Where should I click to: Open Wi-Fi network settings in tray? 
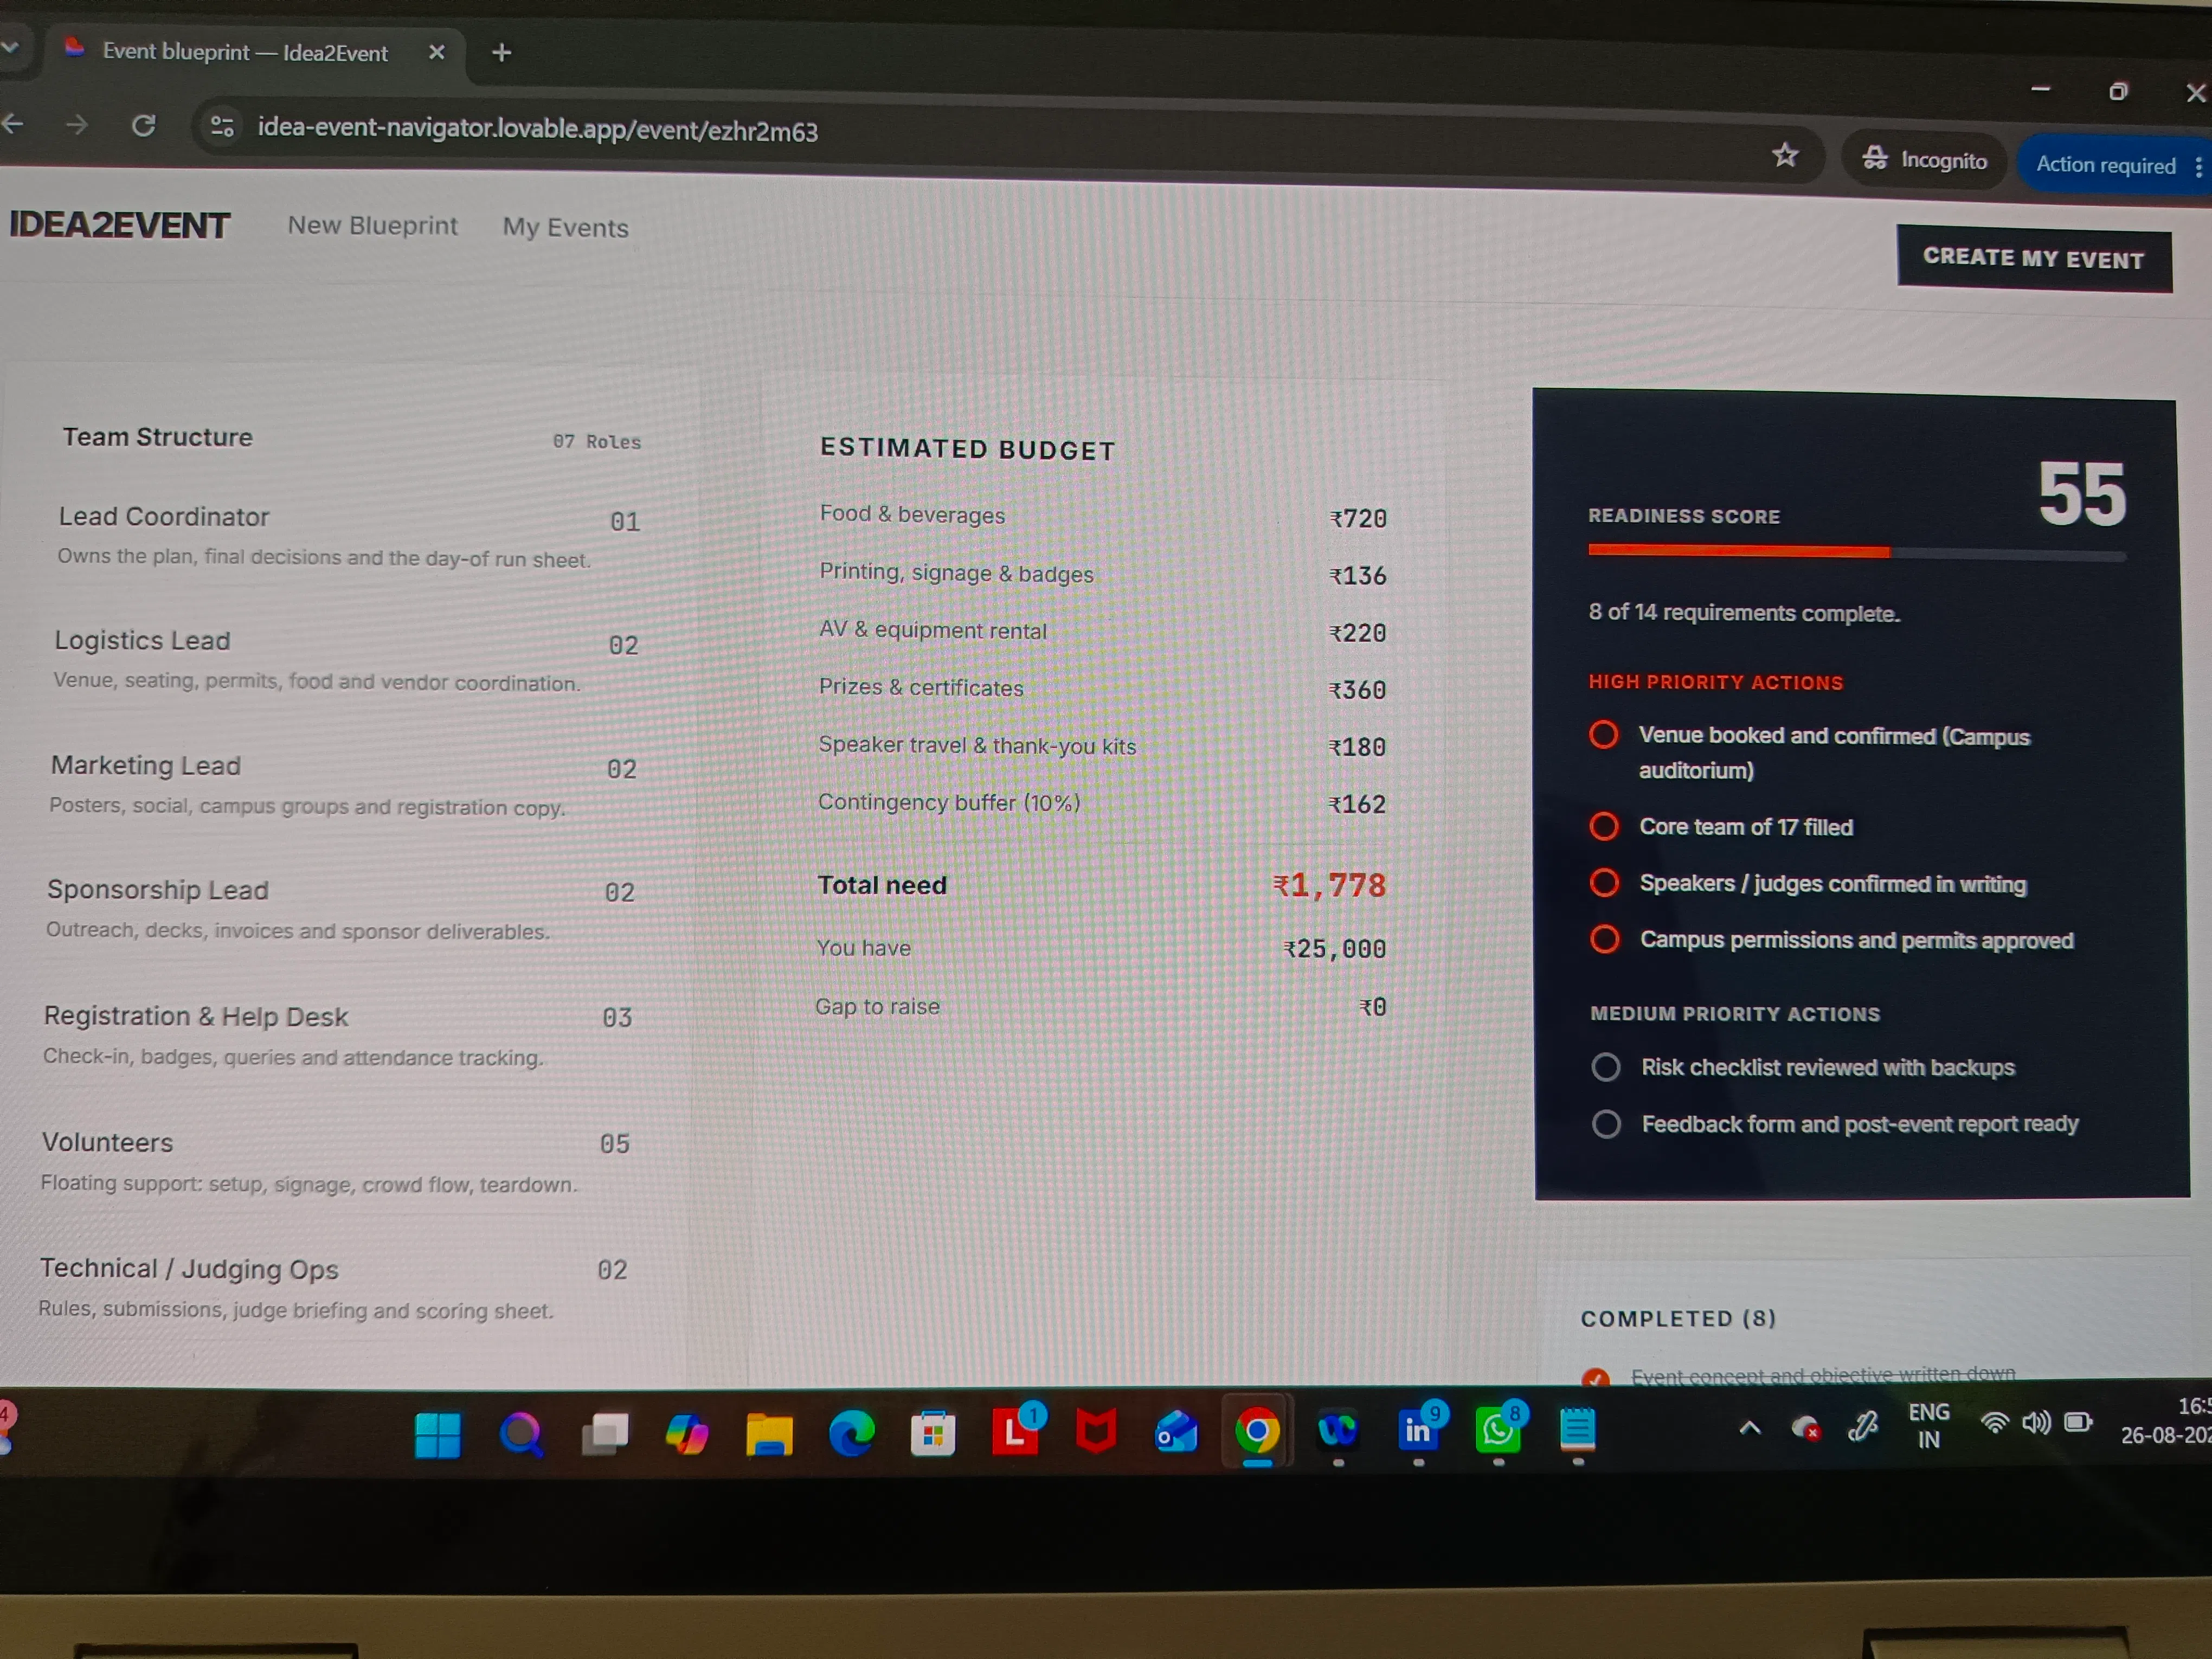point(1994,1424)
